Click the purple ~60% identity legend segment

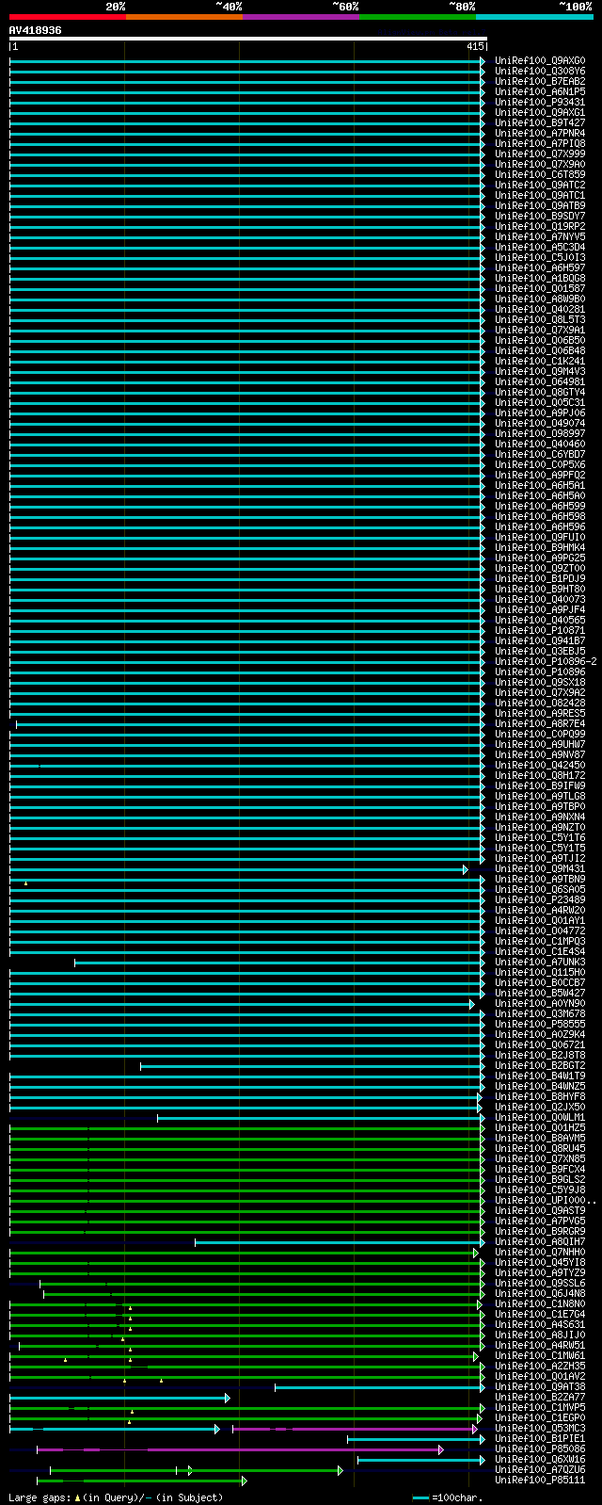[x=301, y=17]
